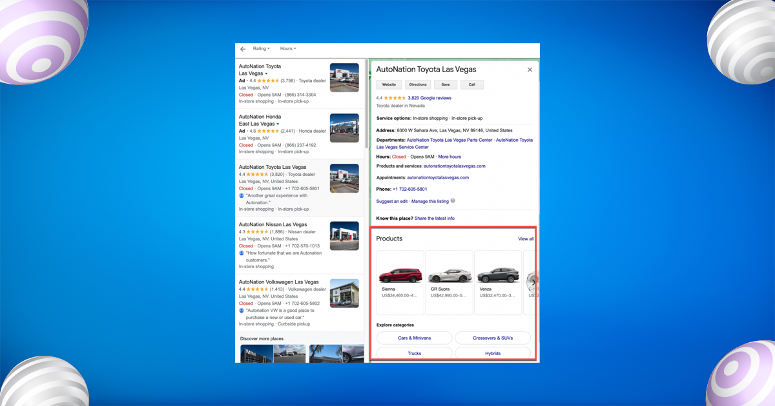Open the Hours filter dropdown

pyautogui.click(x=287, y=49)
